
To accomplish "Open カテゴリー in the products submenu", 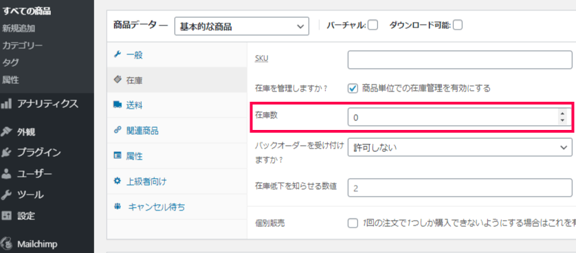I will click(x=23, y=45).
